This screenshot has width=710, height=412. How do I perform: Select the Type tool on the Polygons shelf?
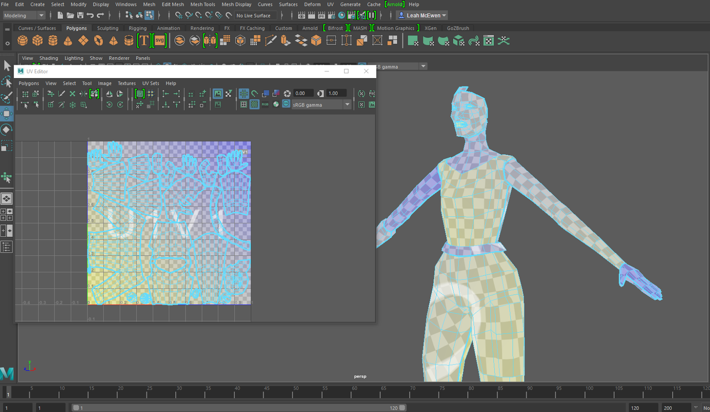(144, 40)
